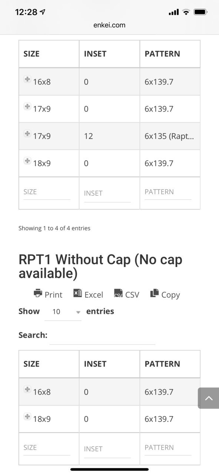Image resolution: width=219 pixels, height=475 pixels.
Task: Click the Print icon
Action: click(38, 293)
